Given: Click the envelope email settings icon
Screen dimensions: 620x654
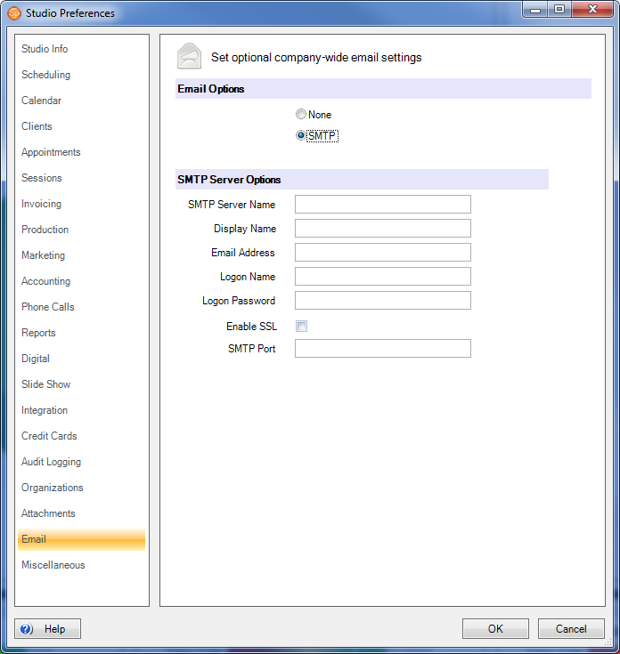Looking at the screenshot, I should pyautogui.click(x=189, y=57).
